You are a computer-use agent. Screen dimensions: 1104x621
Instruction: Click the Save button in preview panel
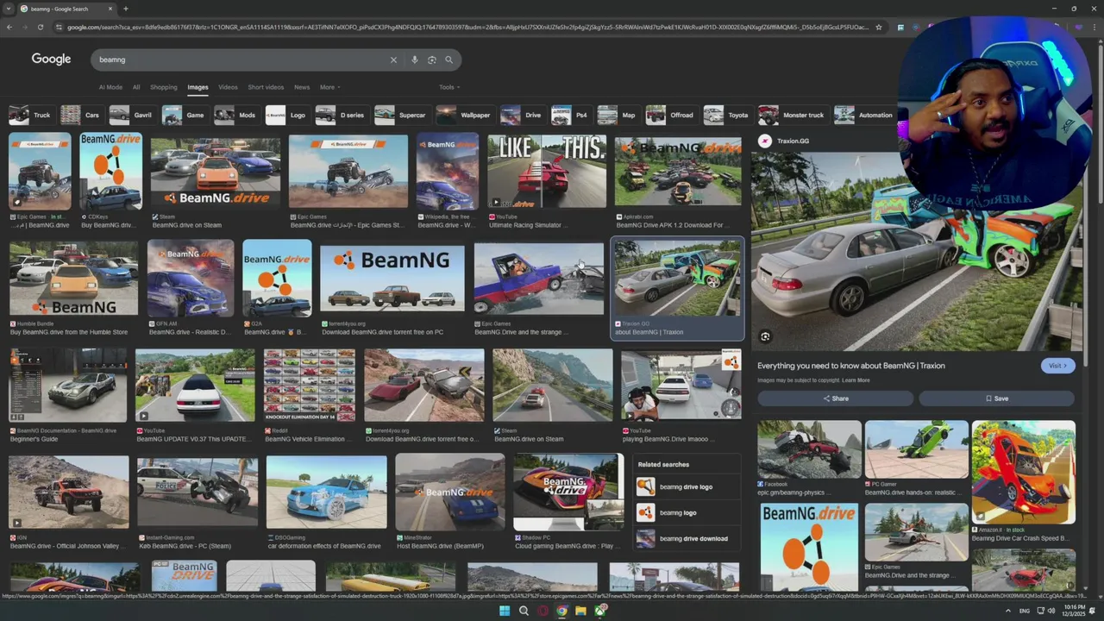[996, 398]
